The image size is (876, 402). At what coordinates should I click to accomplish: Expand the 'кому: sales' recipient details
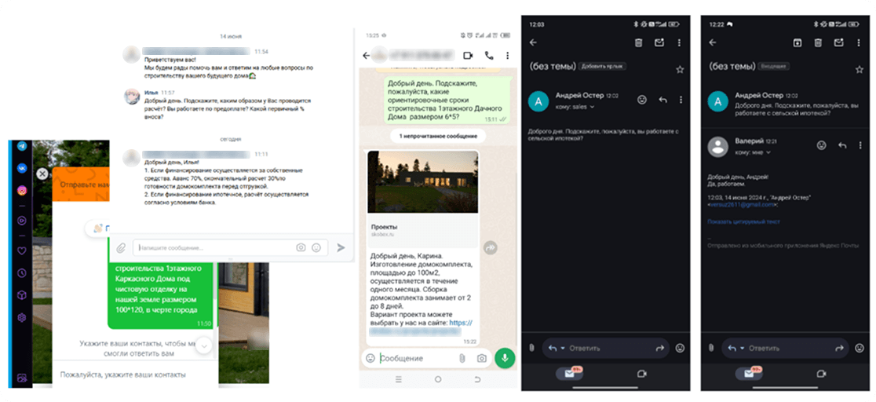575,106
